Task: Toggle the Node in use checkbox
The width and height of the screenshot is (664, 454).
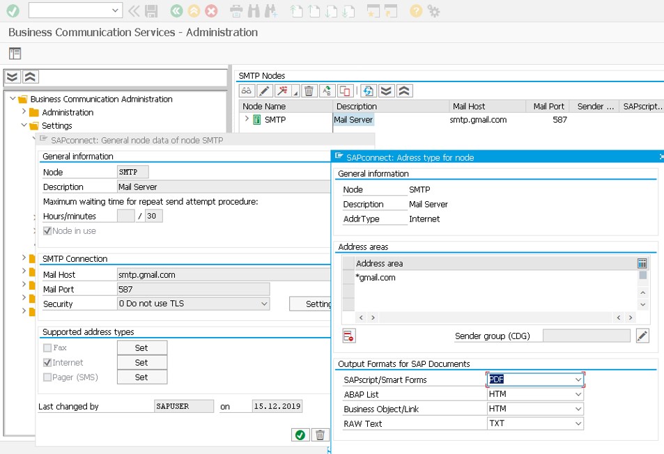Action: [47, 231]
